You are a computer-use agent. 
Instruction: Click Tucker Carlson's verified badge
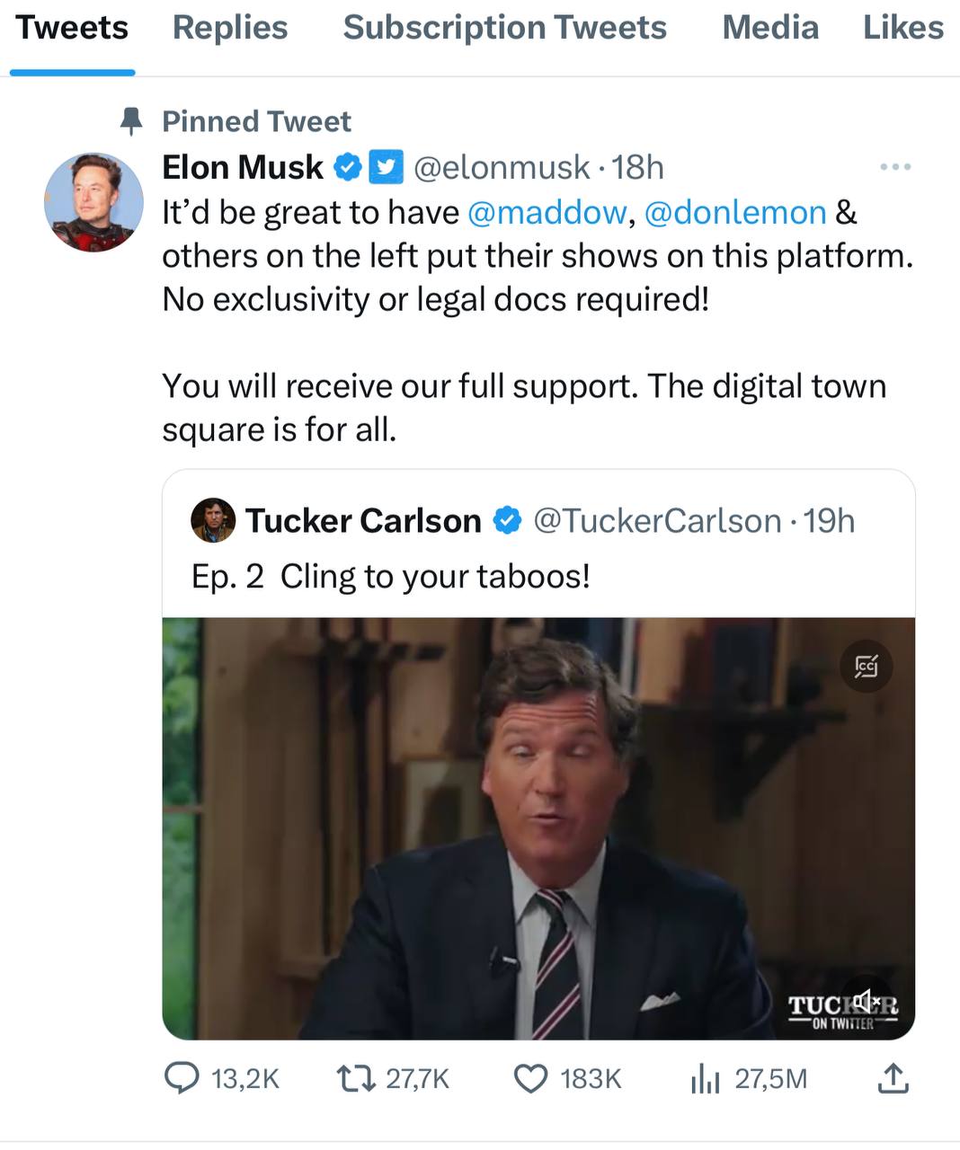507,520
